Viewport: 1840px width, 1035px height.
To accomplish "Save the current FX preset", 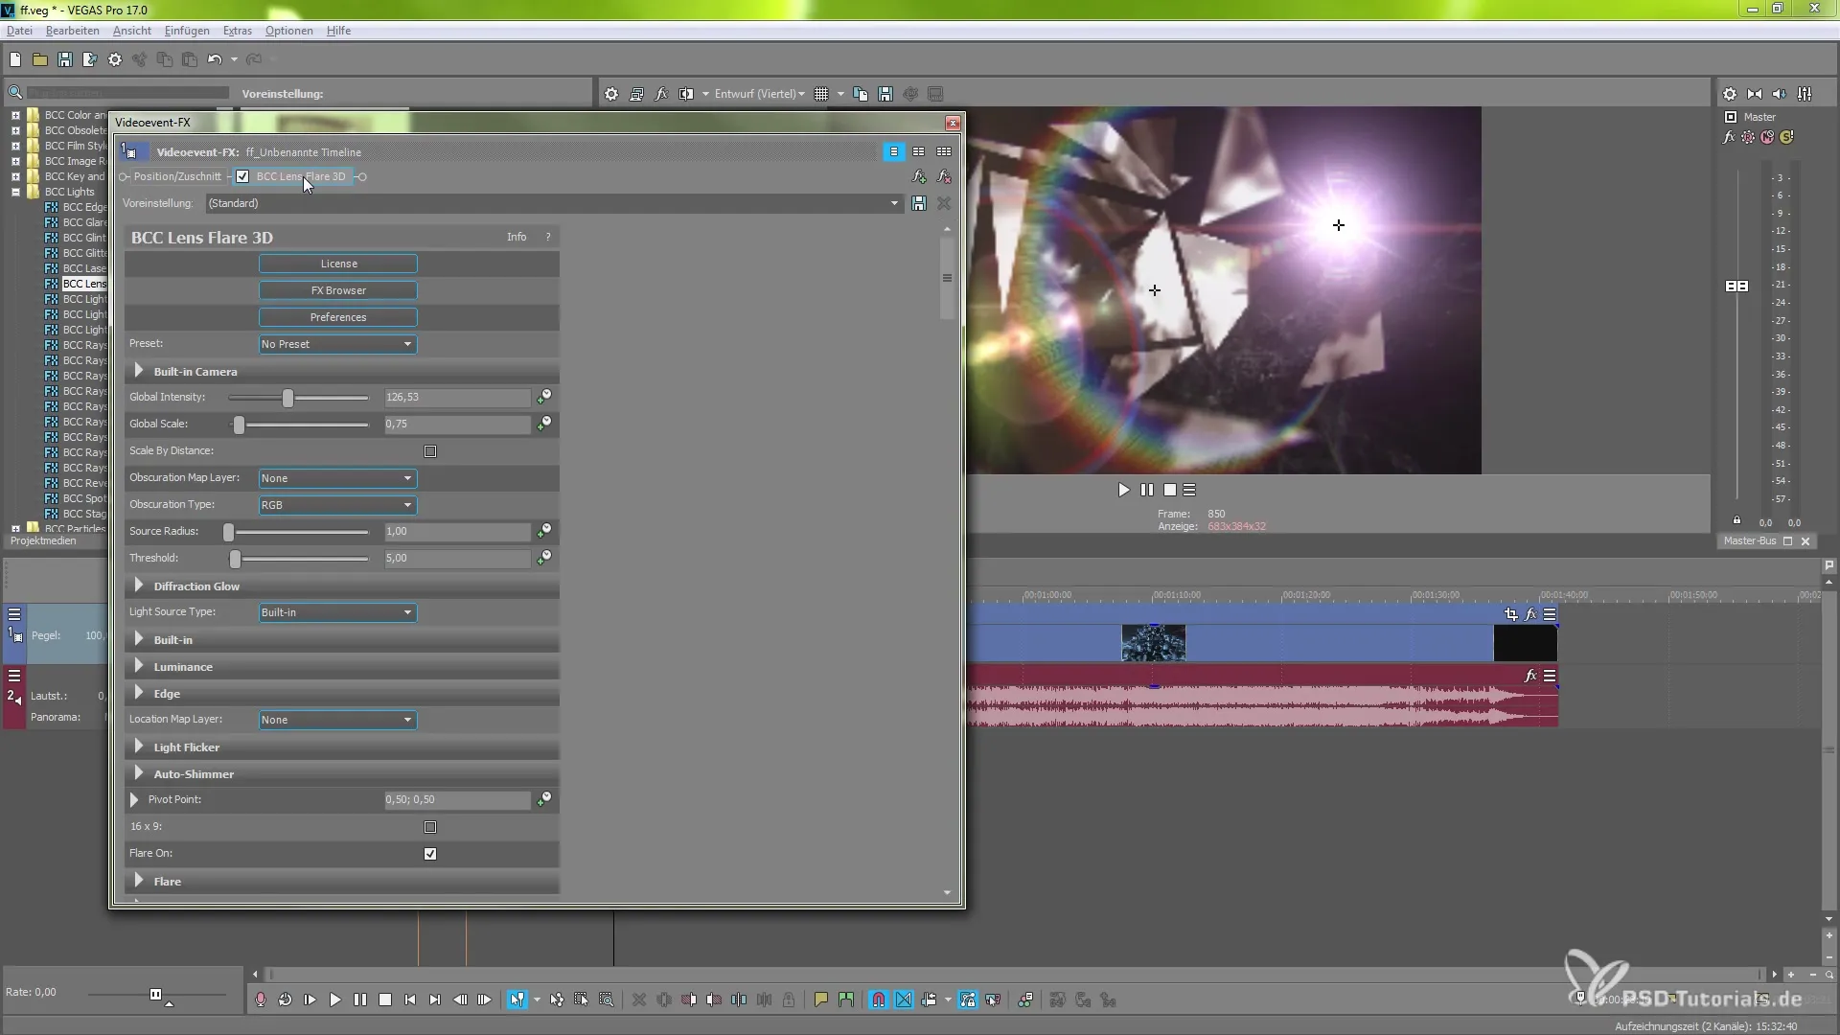I will coord(919,203).
